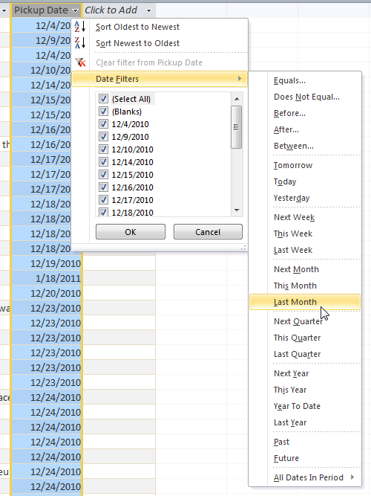This screenshot has width=371, height=496.
Task: Click the filter menu resize grip
Action: point(243,248)
